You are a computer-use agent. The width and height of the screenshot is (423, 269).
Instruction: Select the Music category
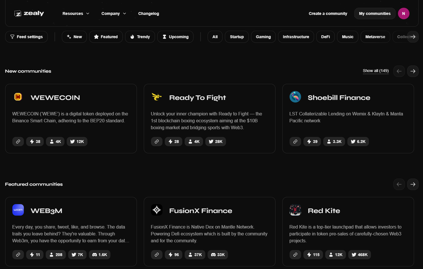click(348, 37)
